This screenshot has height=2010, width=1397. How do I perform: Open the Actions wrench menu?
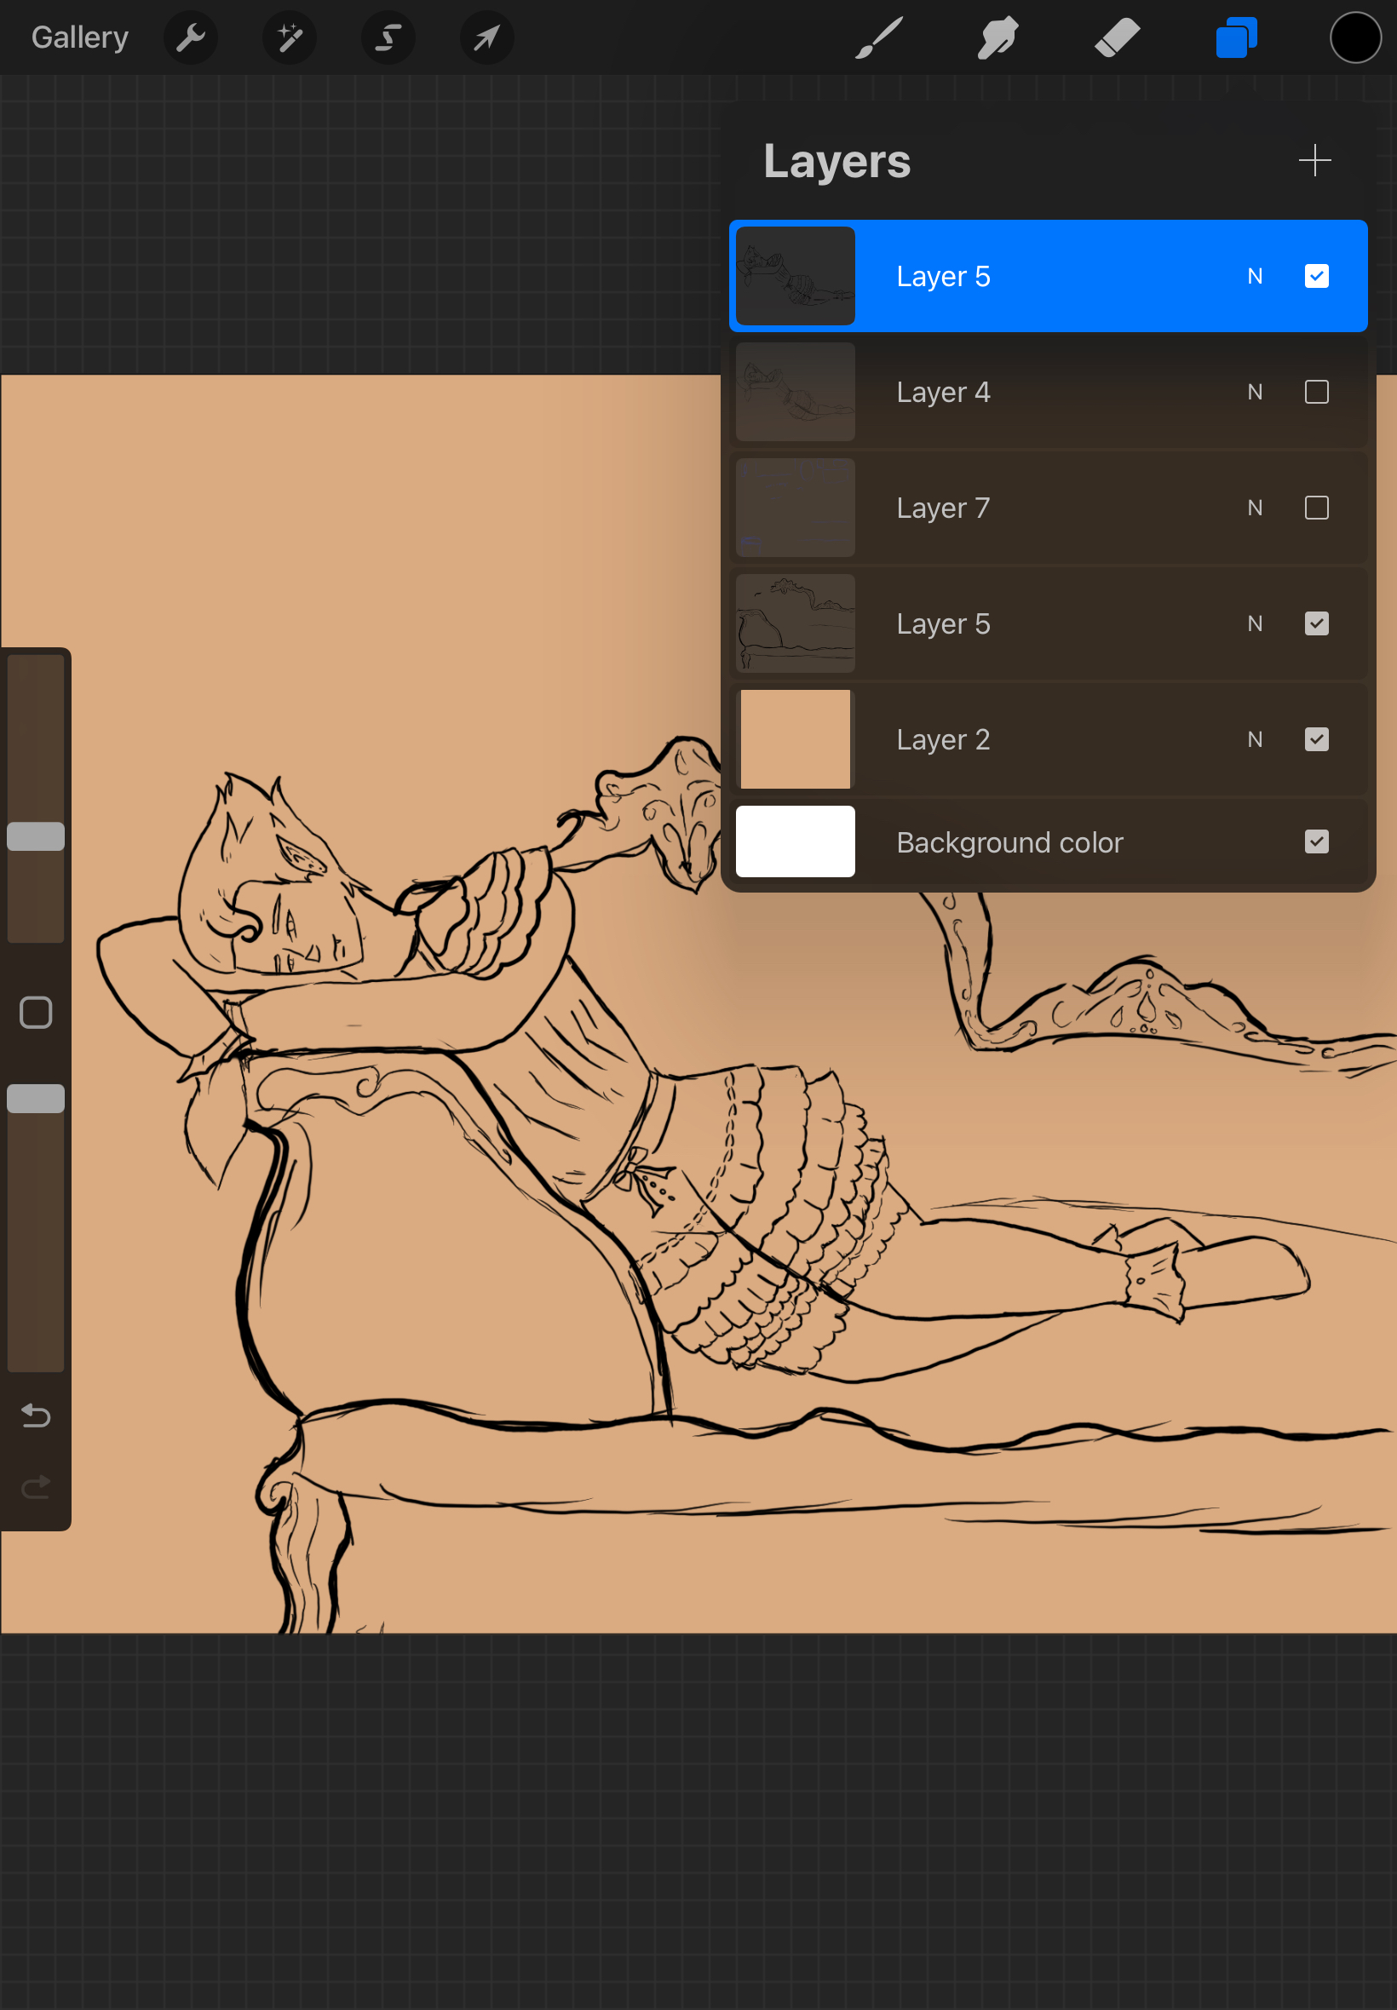click(x=190, y=37)
